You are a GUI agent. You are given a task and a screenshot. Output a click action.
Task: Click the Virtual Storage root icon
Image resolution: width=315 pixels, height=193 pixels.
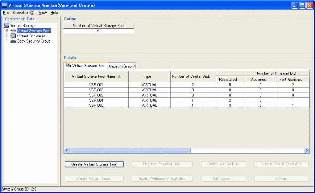7,25
